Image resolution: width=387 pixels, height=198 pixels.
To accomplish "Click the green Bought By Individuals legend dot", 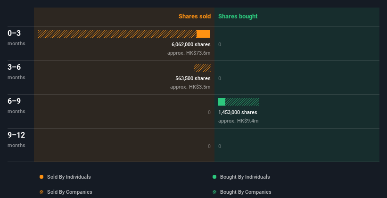I will [x=214, y=177].
